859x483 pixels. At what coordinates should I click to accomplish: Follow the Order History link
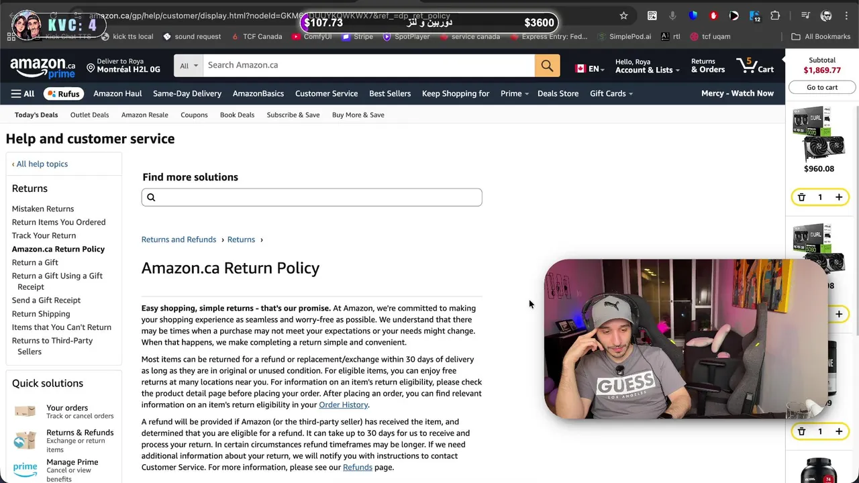pyautogui.click(x=344, y=405)
